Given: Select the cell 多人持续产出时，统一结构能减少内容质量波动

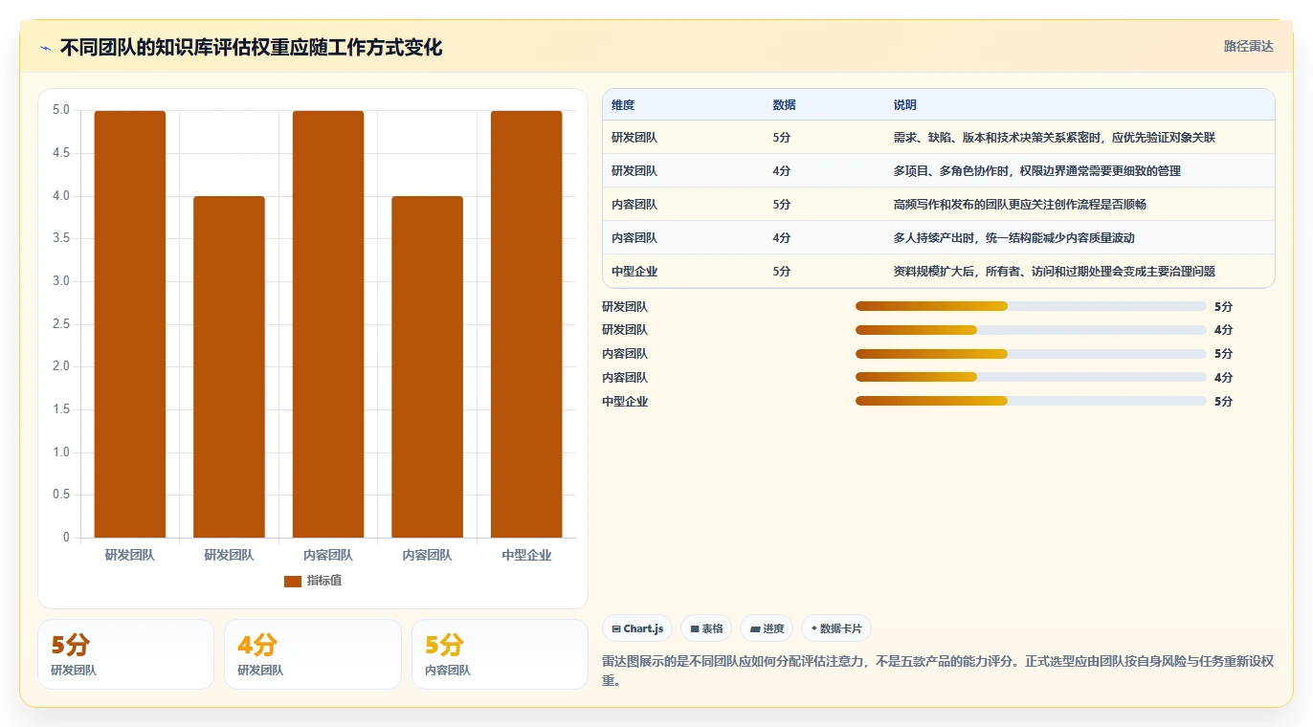Looking at the screenshot, I should [x=1013, y=238].
